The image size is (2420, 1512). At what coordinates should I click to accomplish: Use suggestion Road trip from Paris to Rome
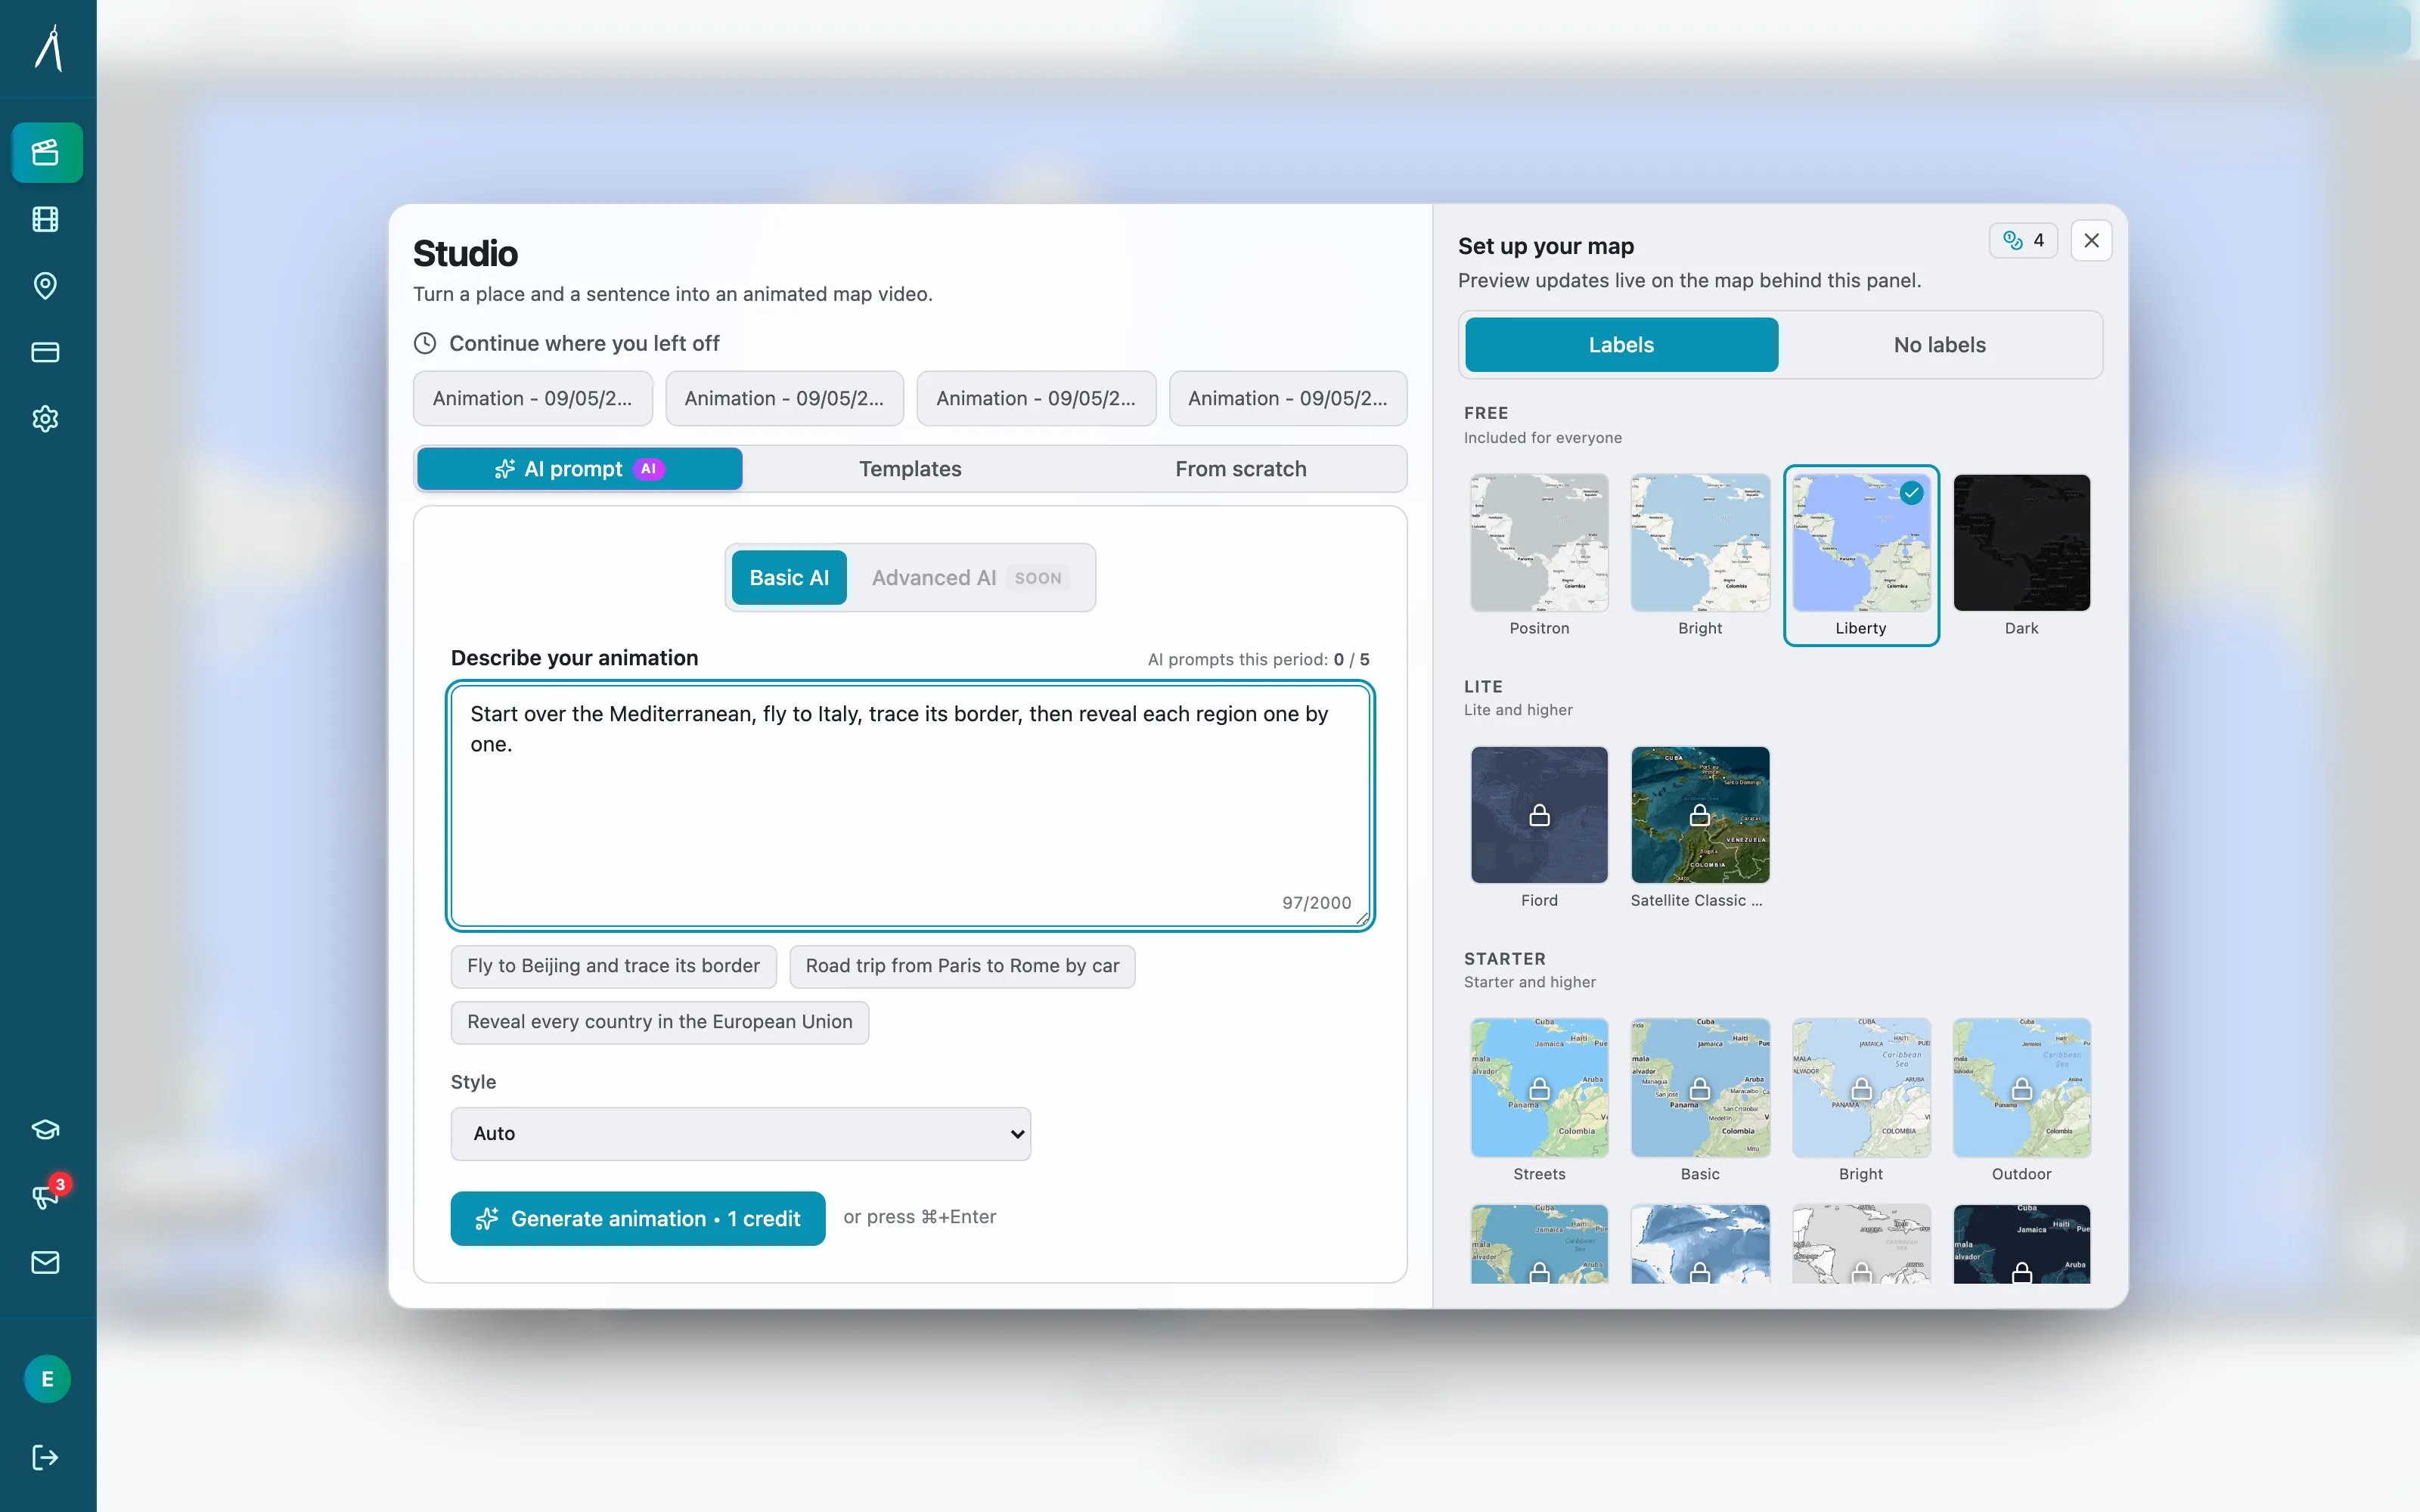coord(962,966)
